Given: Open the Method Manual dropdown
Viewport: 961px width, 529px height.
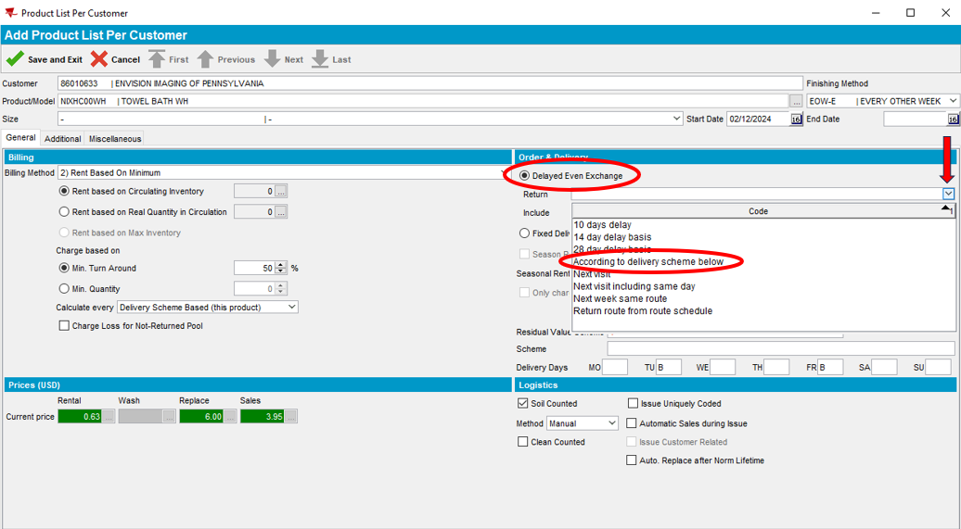Looking at the screenshot, I should (x=610, y=423).
